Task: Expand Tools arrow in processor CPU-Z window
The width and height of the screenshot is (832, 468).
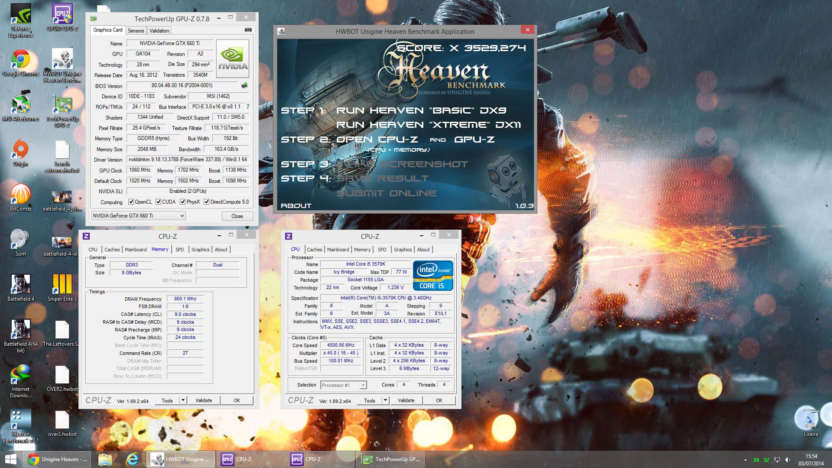Action: coord(386,400)
